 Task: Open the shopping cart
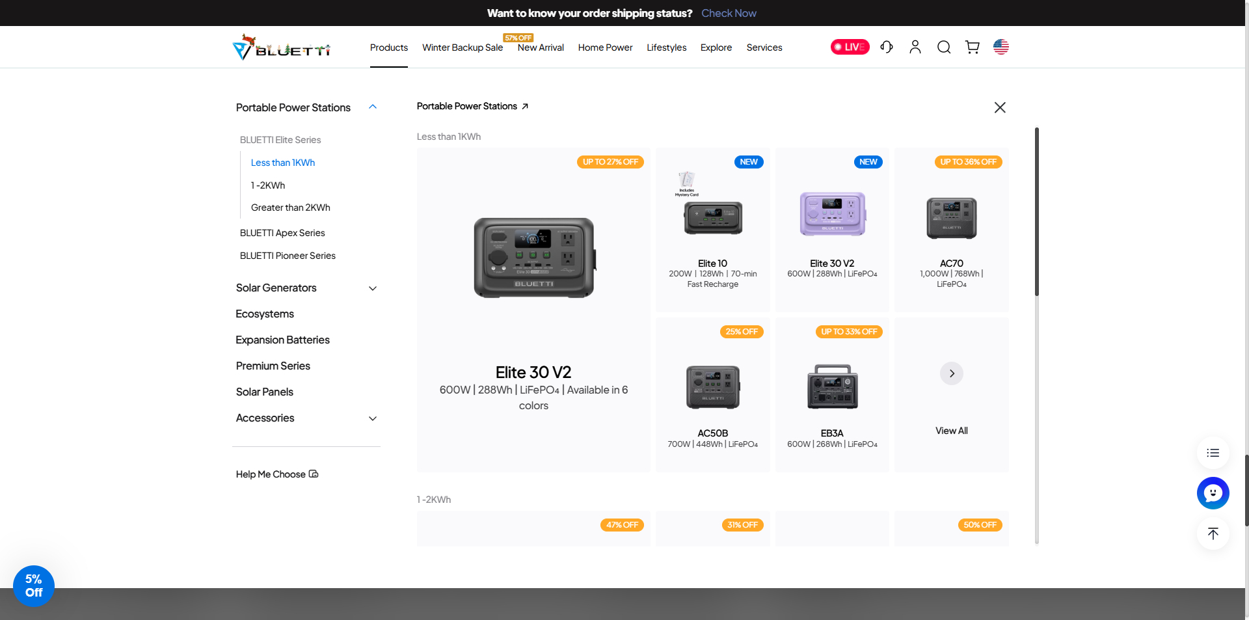coord(972,47)
